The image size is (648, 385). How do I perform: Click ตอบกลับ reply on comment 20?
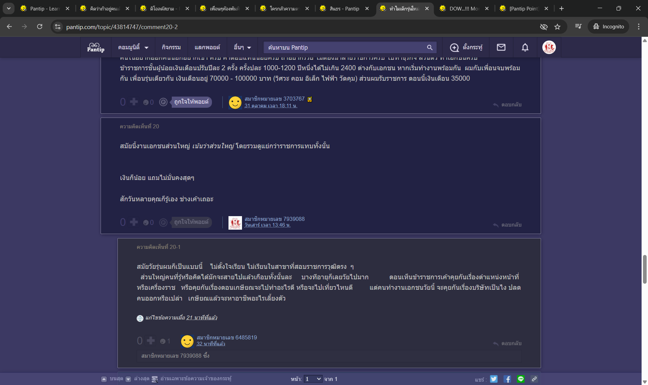[507, 225]
